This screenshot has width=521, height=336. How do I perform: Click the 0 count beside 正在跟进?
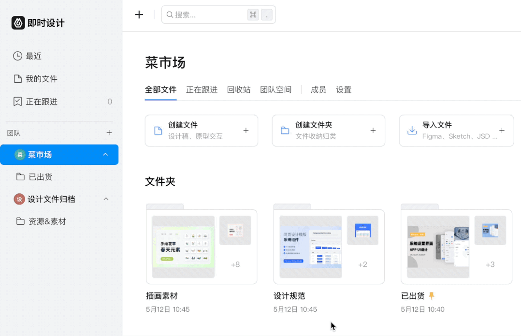click(110, 102)
